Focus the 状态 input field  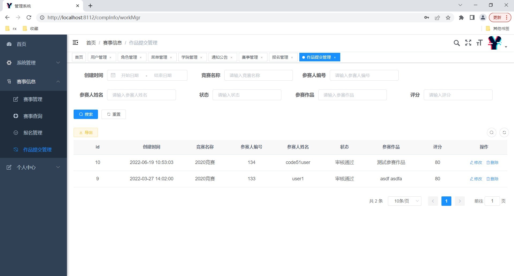point(247,95)
